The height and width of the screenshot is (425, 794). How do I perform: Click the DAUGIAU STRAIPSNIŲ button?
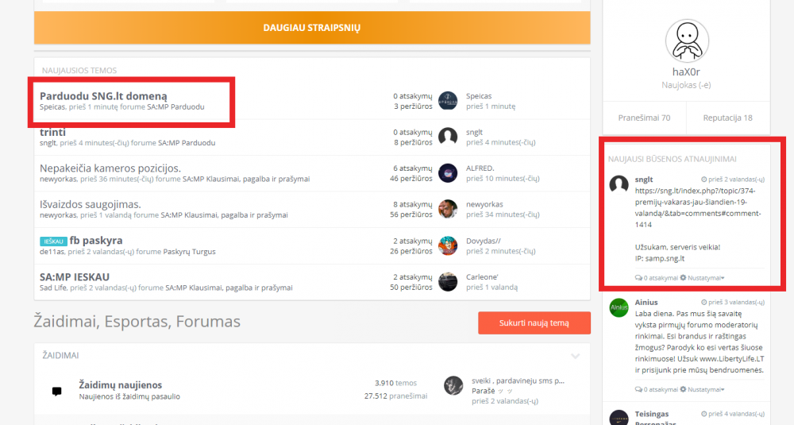(312, 28)
